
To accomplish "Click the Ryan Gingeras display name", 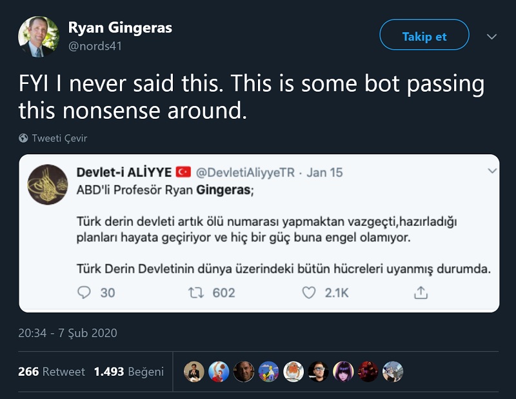I will 120,28.
